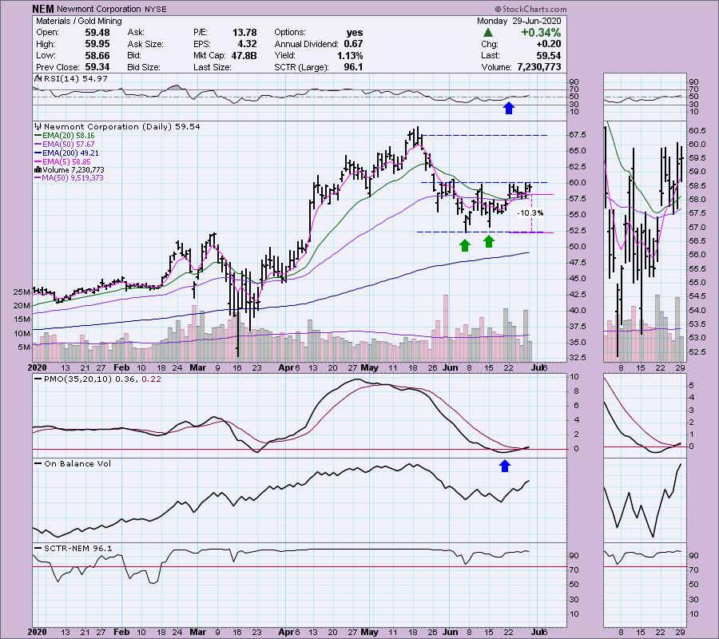
Task: Click the Last label in the quote table
Action: tap(491, 55)
